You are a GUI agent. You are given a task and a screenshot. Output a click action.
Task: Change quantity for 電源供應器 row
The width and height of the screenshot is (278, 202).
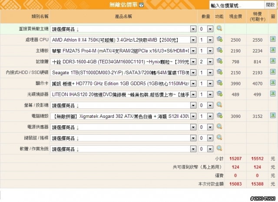[205, 127]
